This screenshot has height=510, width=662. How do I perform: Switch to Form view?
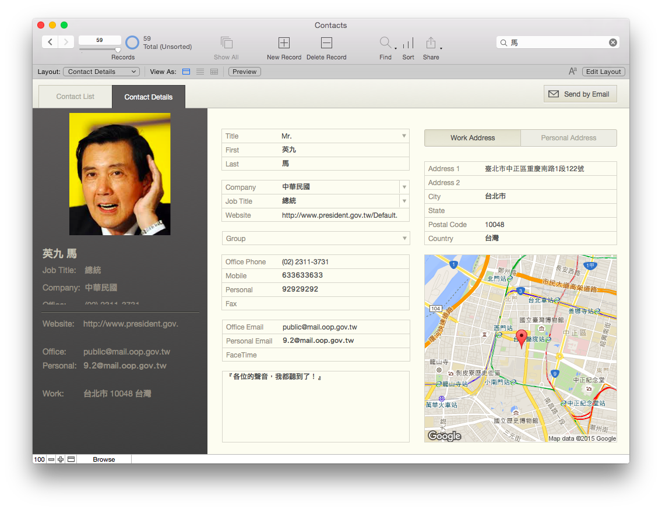tap(186, 72)
